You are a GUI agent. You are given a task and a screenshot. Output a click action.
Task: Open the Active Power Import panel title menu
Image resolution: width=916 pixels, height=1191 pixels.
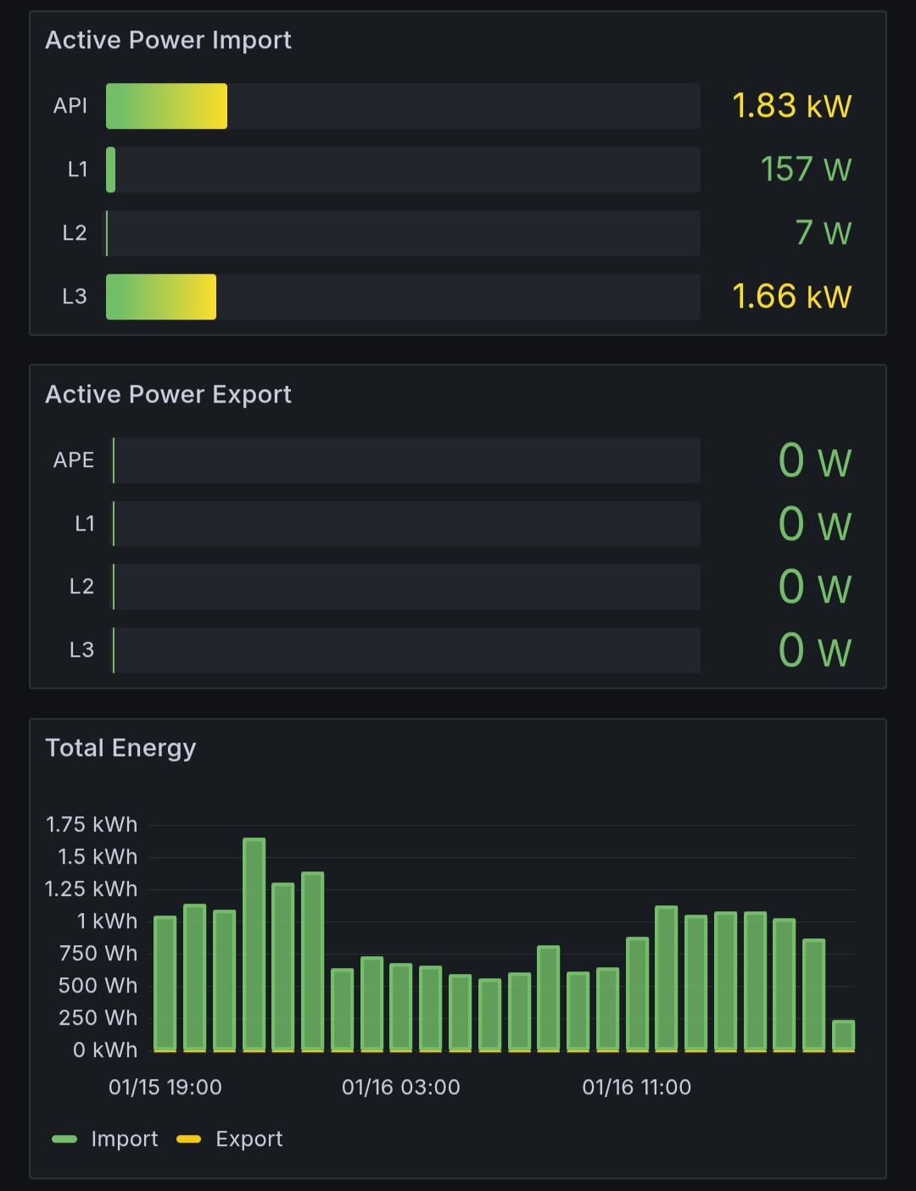click(168, 41)
